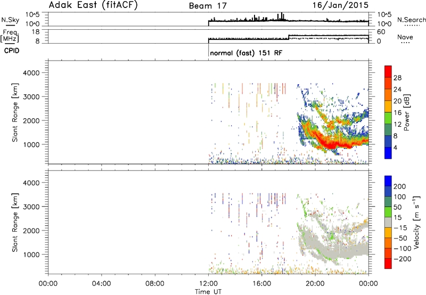Click the 'Velocity [m s-1]' colorbar title
The image size is (426, 295).
(x=416, y=222)
